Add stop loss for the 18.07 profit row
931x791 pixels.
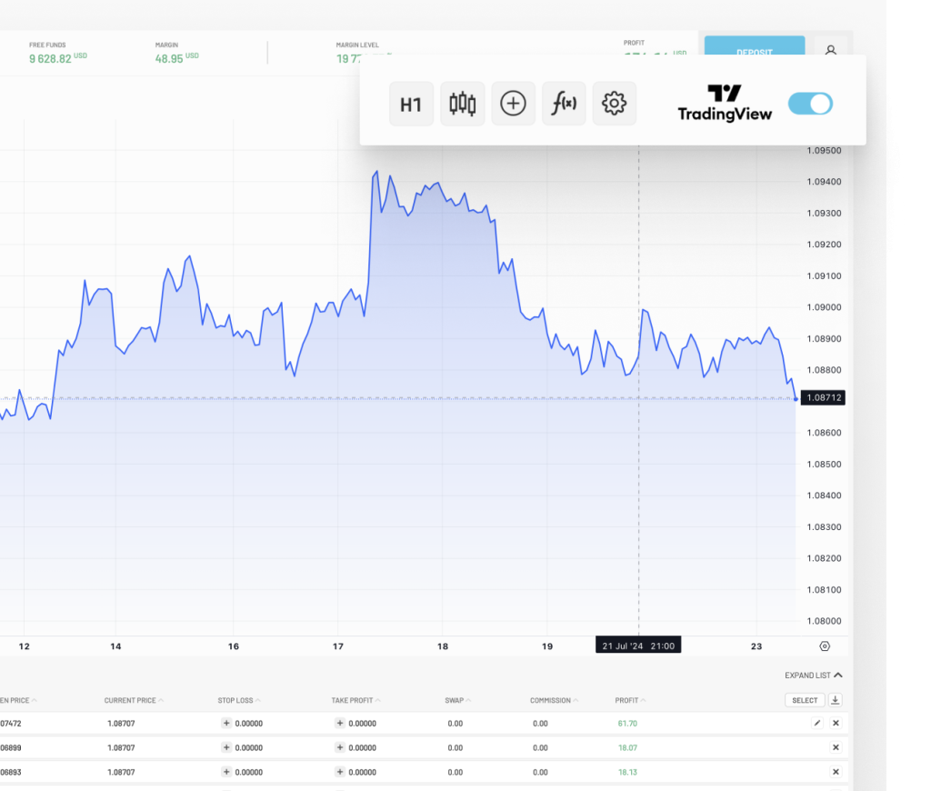[x=226, y=747]
